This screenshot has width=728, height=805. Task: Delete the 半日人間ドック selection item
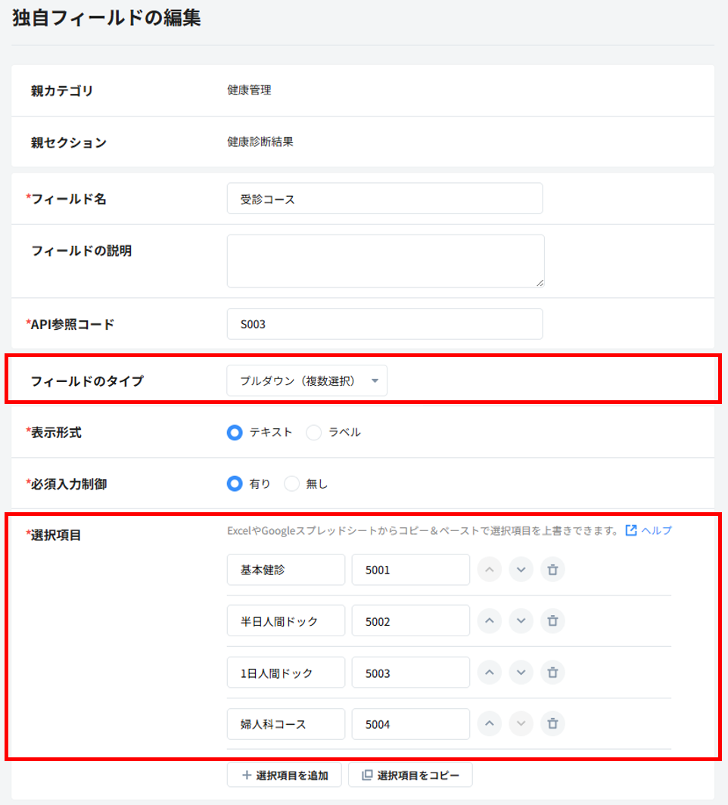(552, 620)
